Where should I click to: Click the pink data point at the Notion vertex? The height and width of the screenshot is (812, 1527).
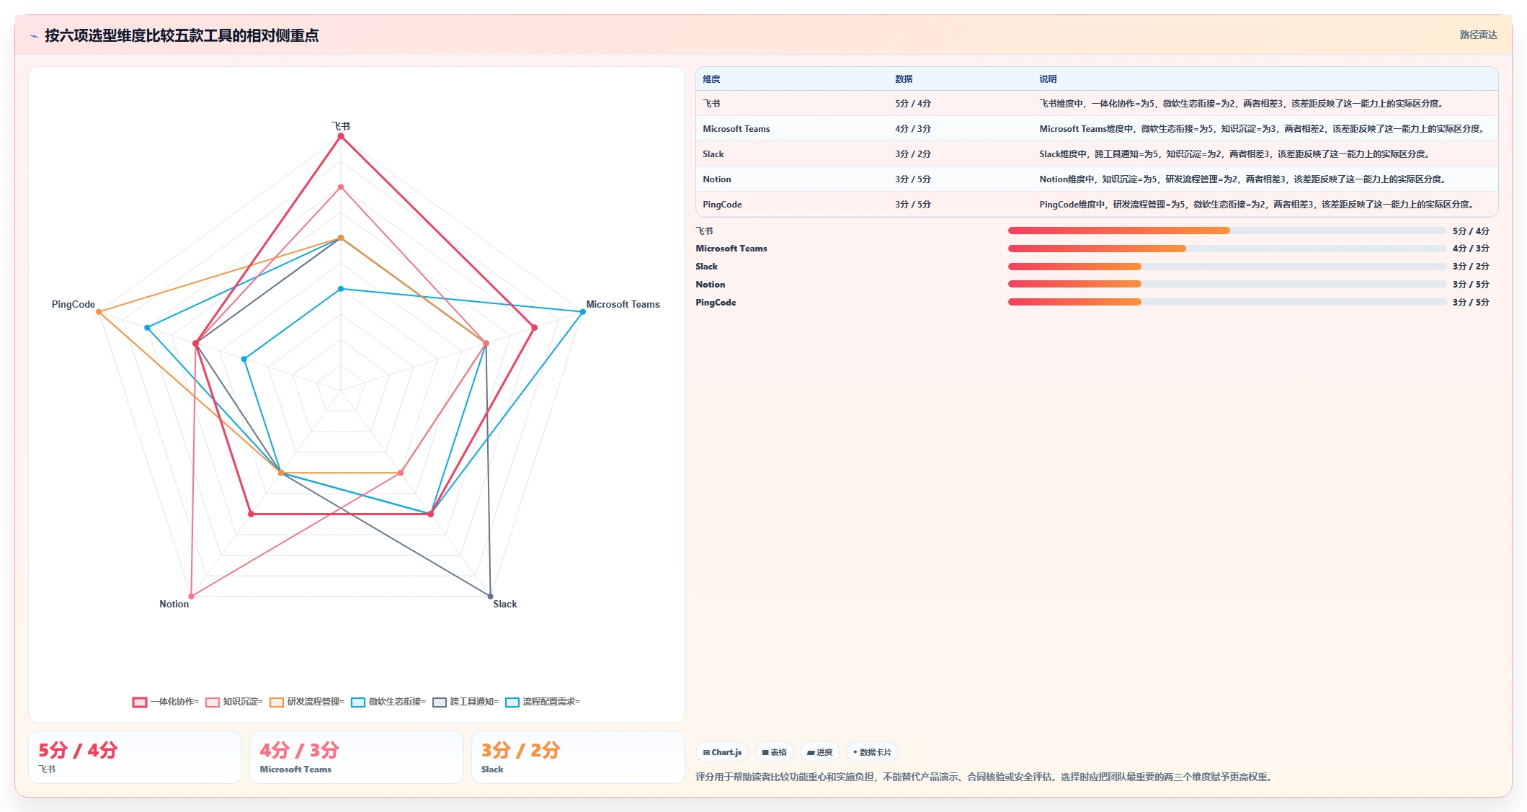[191, 597]
